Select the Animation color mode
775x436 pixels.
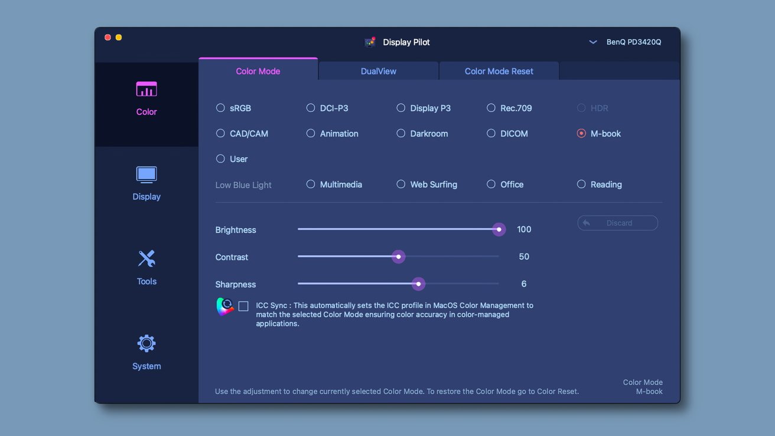311,134
